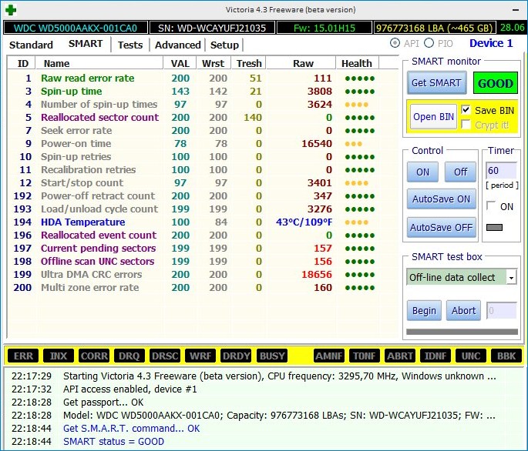Toggle the Save BIN checkbox
Screen dimensions: 528x451
(x=466, y=110)
